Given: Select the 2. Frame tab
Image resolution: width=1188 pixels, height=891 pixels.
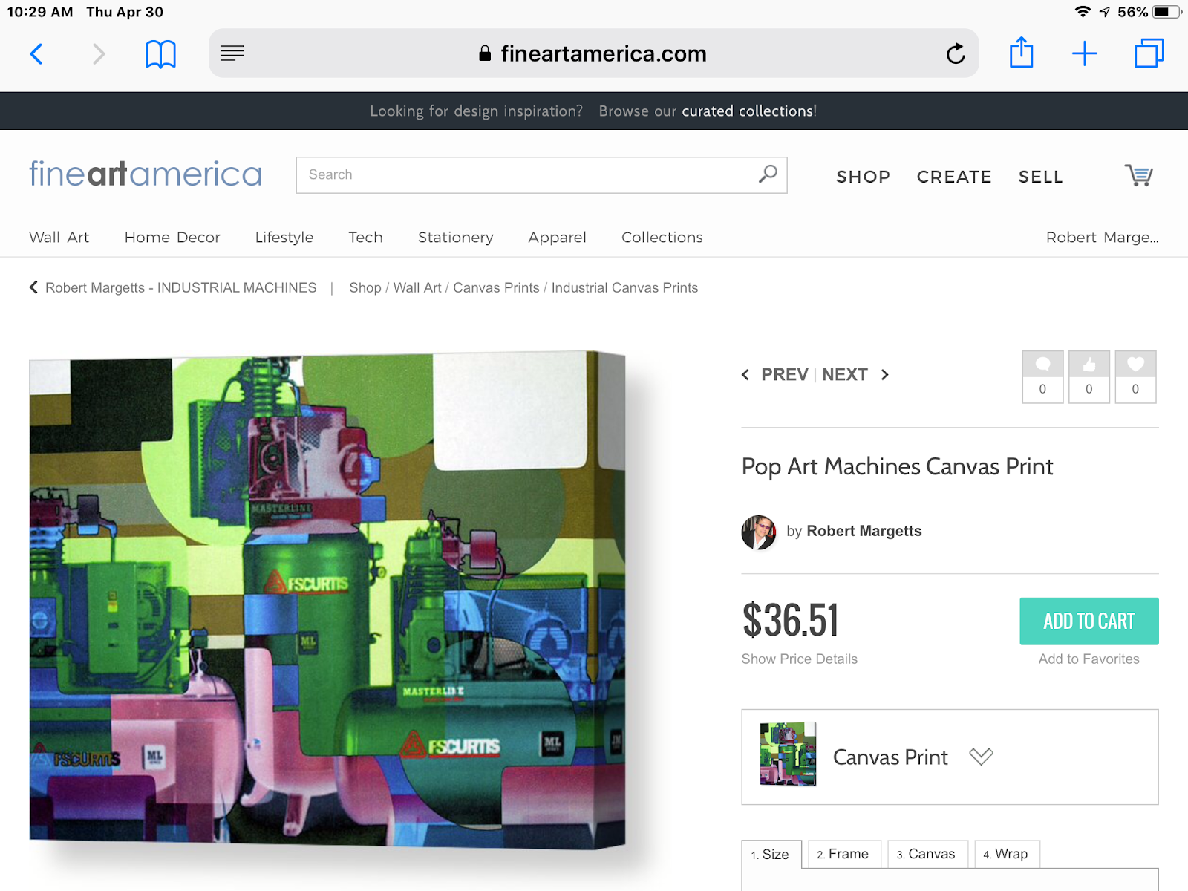Looking at the screenshot, I should 843,854.
